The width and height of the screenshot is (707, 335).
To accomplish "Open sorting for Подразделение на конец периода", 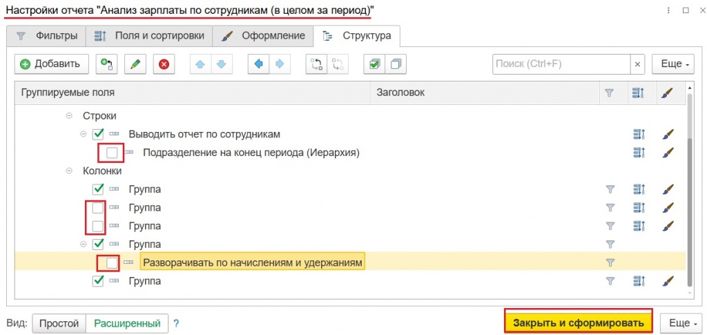I will click(x=639, y=153).
